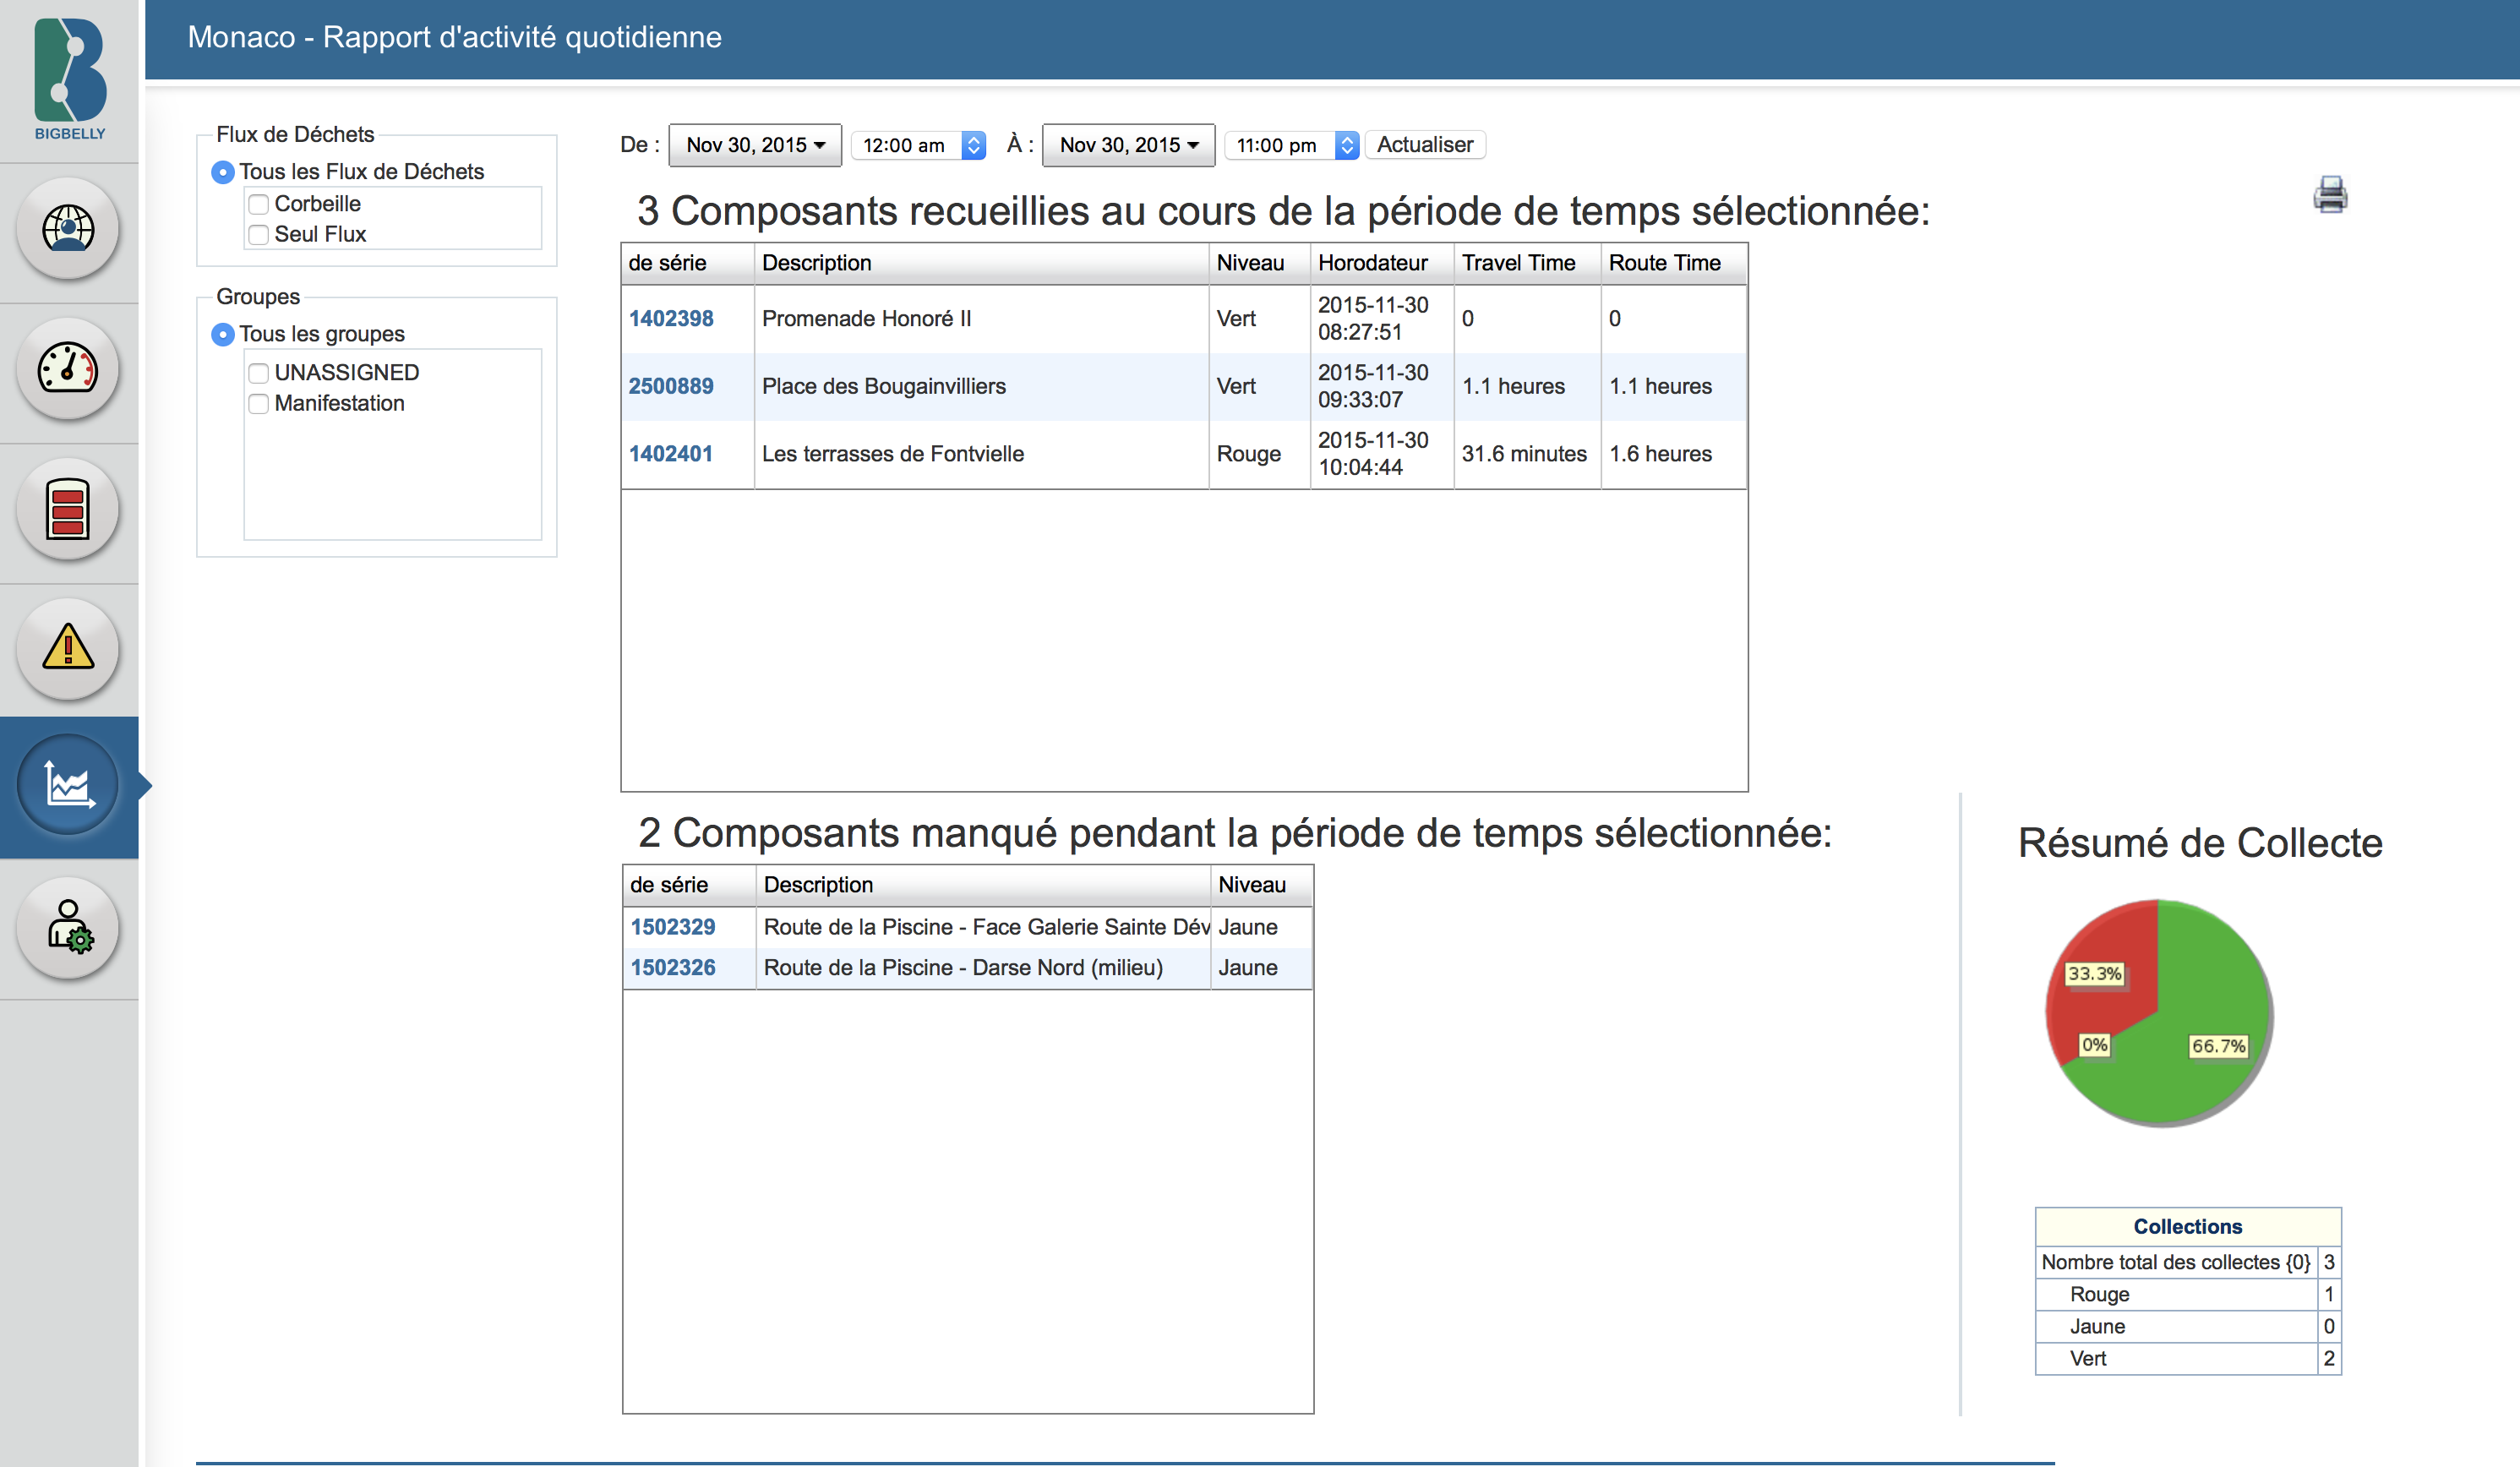This screenshot has height=1467, width=2520.
Task: Check the Corbeille waste stream checkbox
Action: 259,204
